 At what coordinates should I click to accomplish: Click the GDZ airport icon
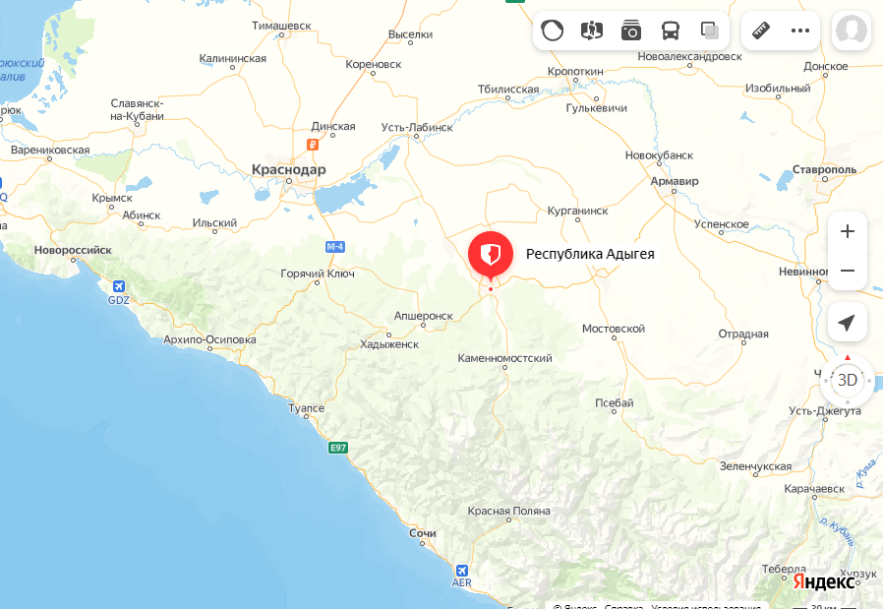[119, 286]
